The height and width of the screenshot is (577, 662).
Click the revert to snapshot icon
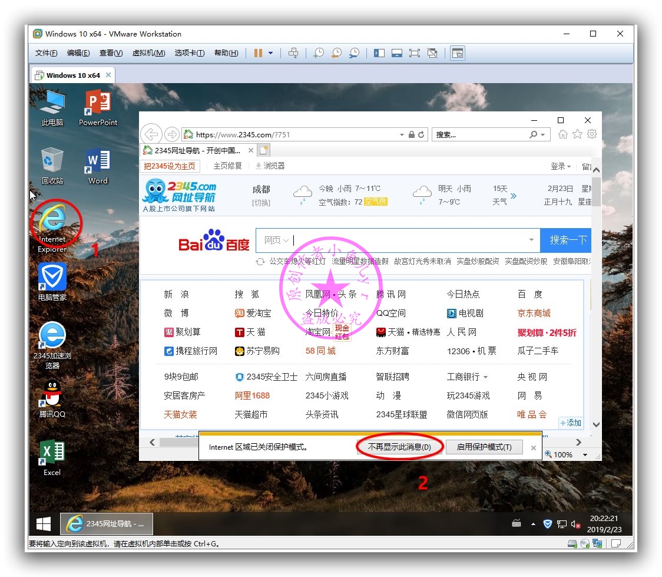[x=336, y=53]
